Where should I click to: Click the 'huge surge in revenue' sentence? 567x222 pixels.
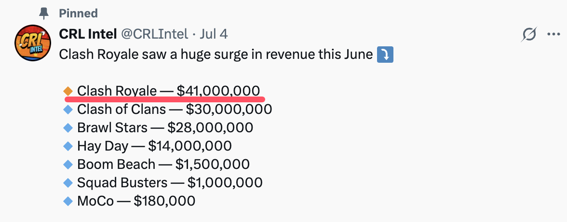216,55
